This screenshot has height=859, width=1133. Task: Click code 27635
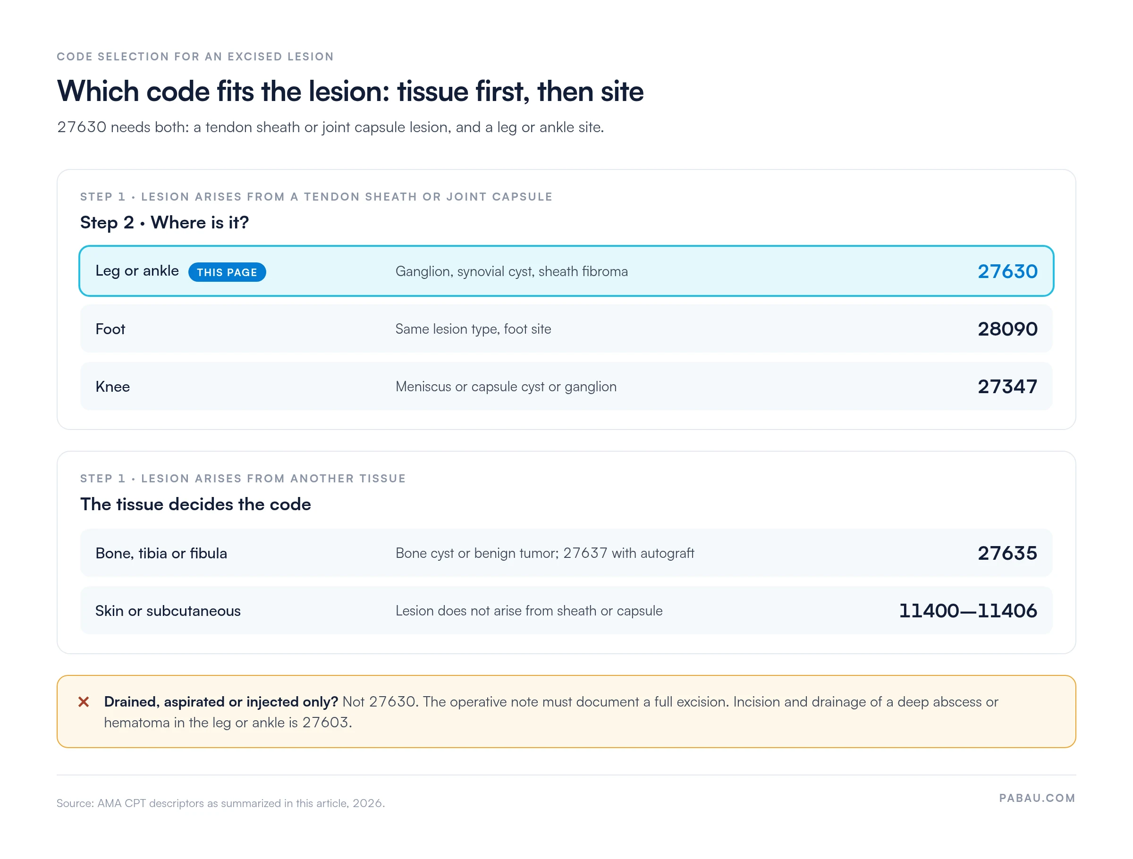coord(1007,553)
